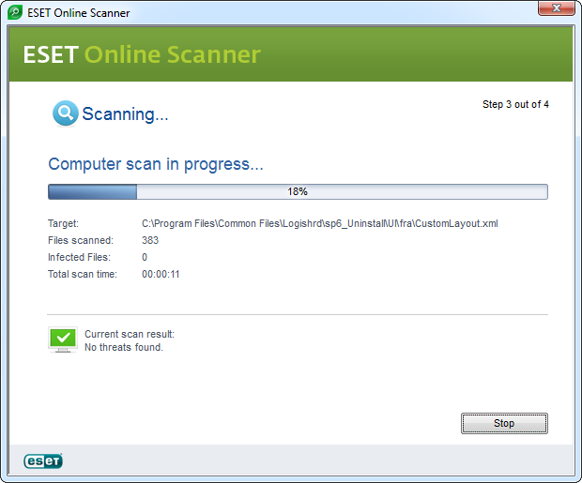This screenshot has height=483, width=582.
Task: Click the Stop button
Action: click(x=504, y=423)
